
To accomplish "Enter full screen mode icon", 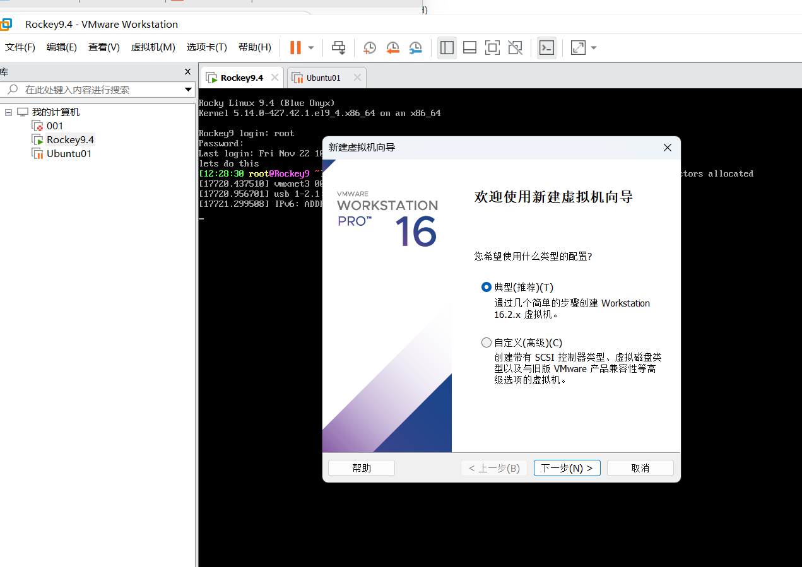I will click(492, 47).
